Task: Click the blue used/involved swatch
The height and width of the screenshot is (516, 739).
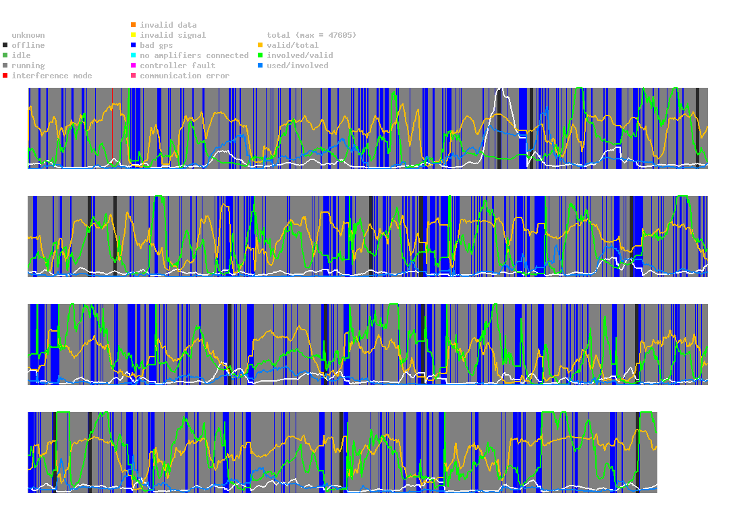Action: [x=260, y=66]
